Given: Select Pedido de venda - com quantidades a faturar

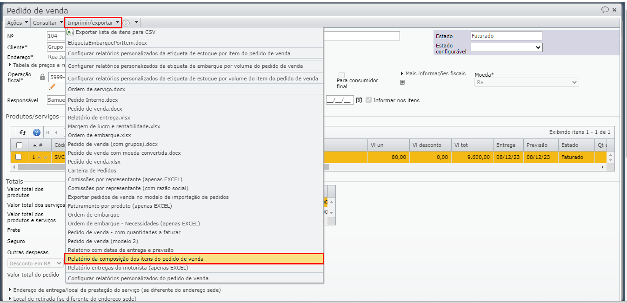Looking at the screenshot, I should 194,232.
